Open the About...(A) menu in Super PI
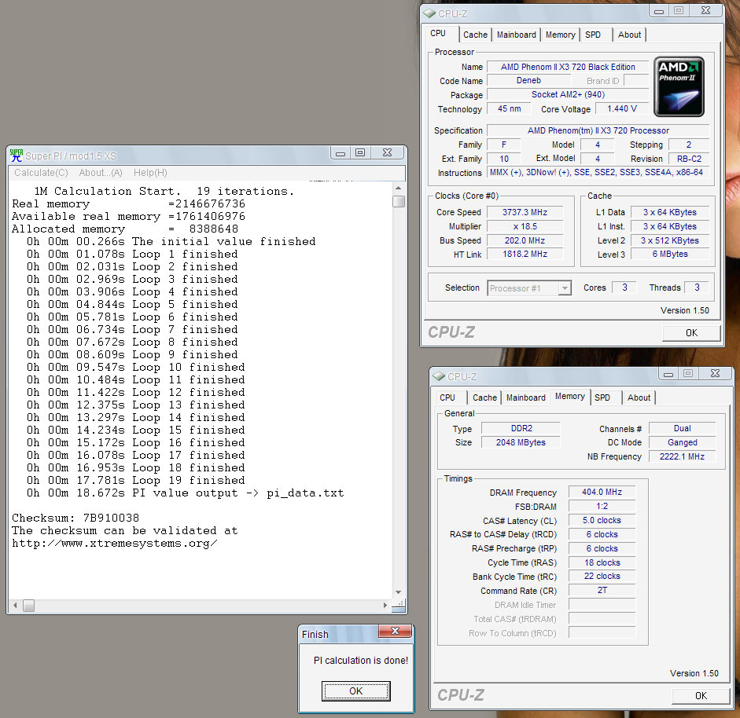Viewport: 740px width, 718px height. [101, 173]
